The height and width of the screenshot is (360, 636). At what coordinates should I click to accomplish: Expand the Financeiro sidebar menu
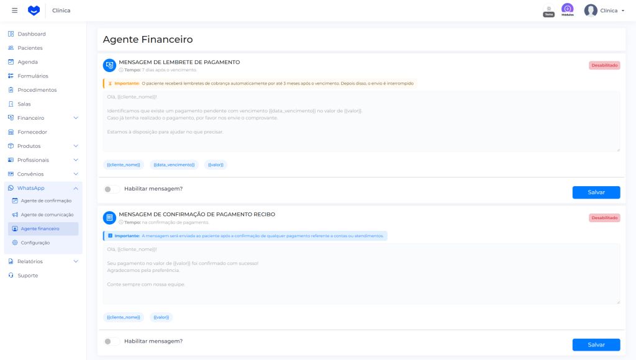coord(76,118)
